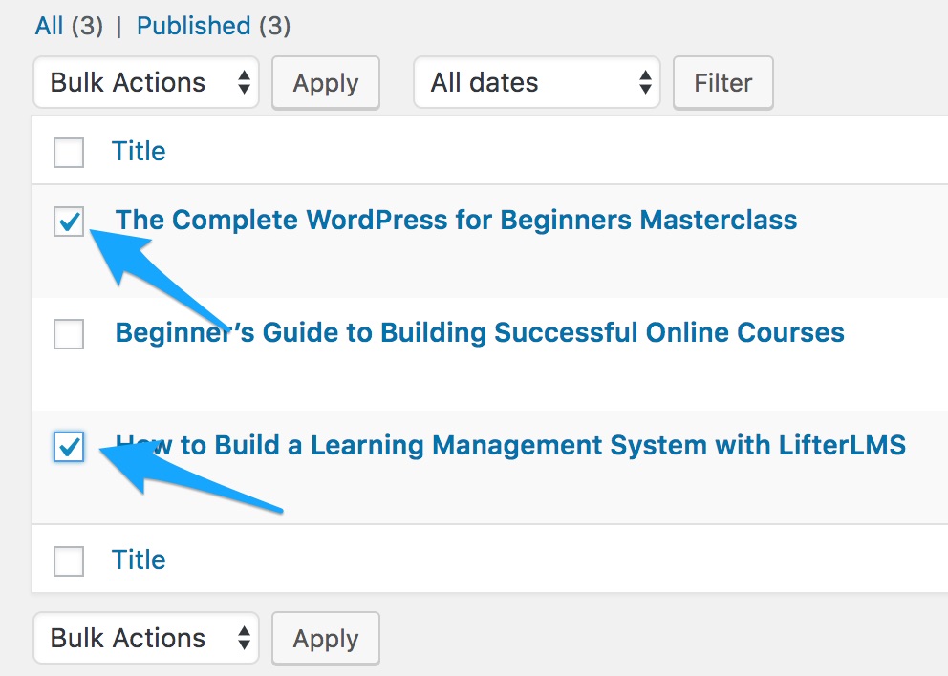The height and width of the screenshot is (676, 948).
Task: Open the top Bulk Actions dropdown
Action: coord(145,83)
